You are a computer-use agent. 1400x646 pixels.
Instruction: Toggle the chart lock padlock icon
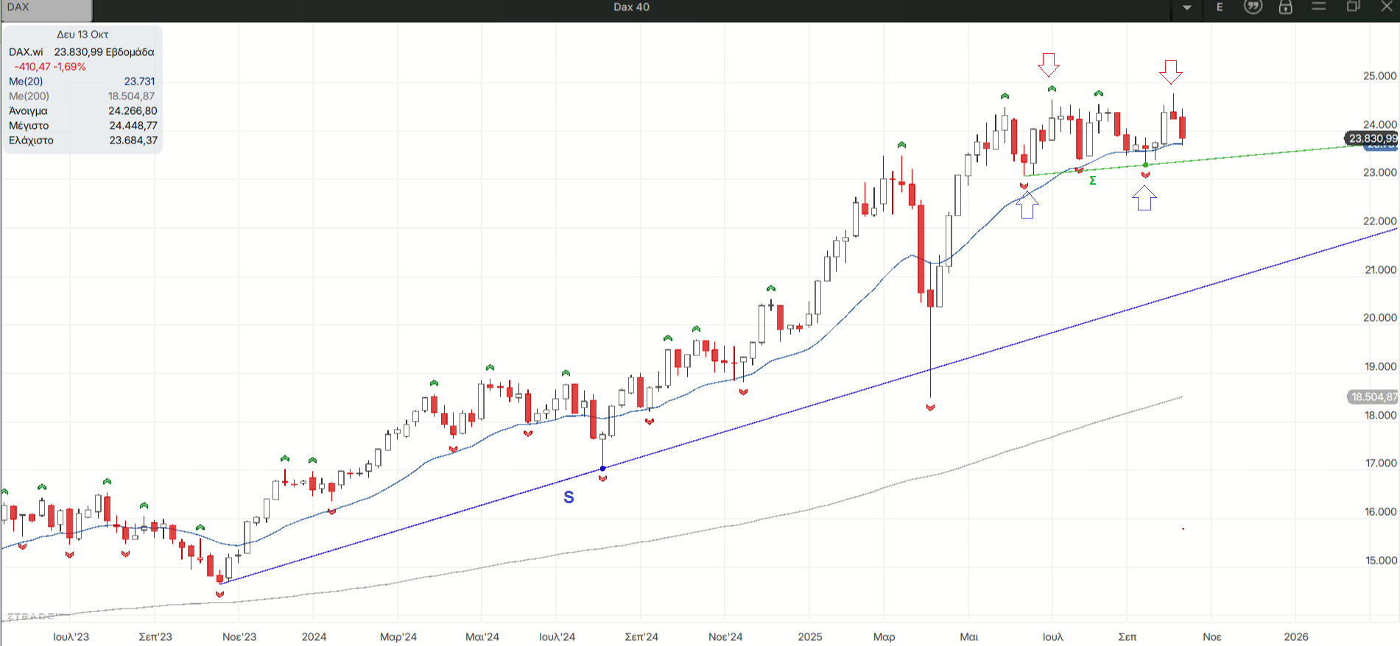1286,7
